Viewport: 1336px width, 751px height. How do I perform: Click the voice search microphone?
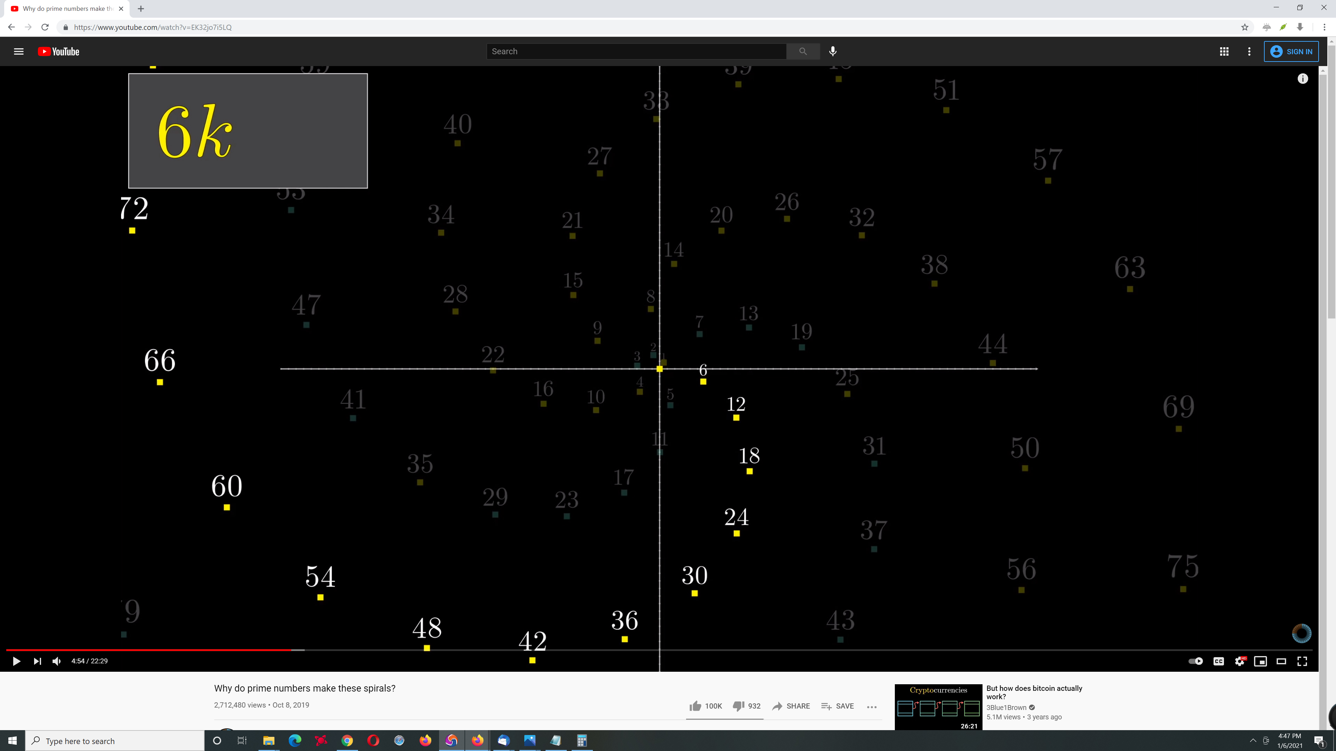(833, 51)
